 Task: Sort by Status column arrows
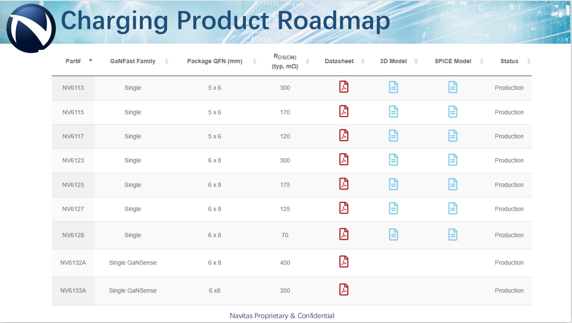tap(529, 61)
